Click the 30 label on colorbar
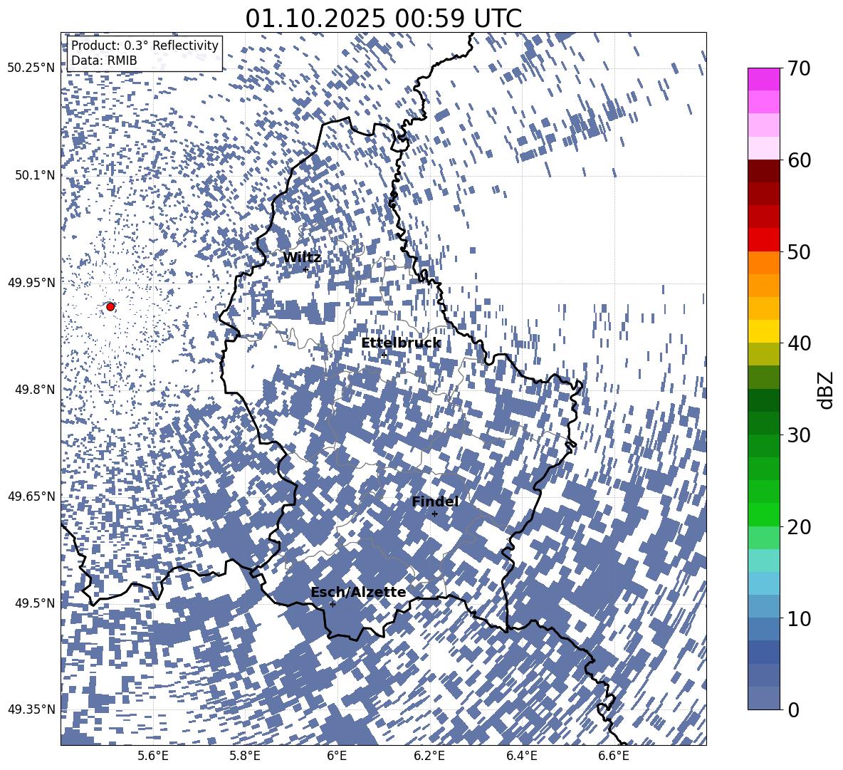The height and width of the screenshot is (770, 843). [x=800, y=435]
